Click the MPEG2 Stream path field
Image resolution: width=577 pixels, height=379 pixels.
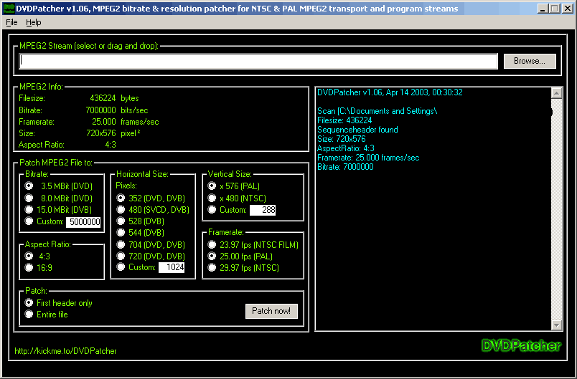[x=258, y=62]
